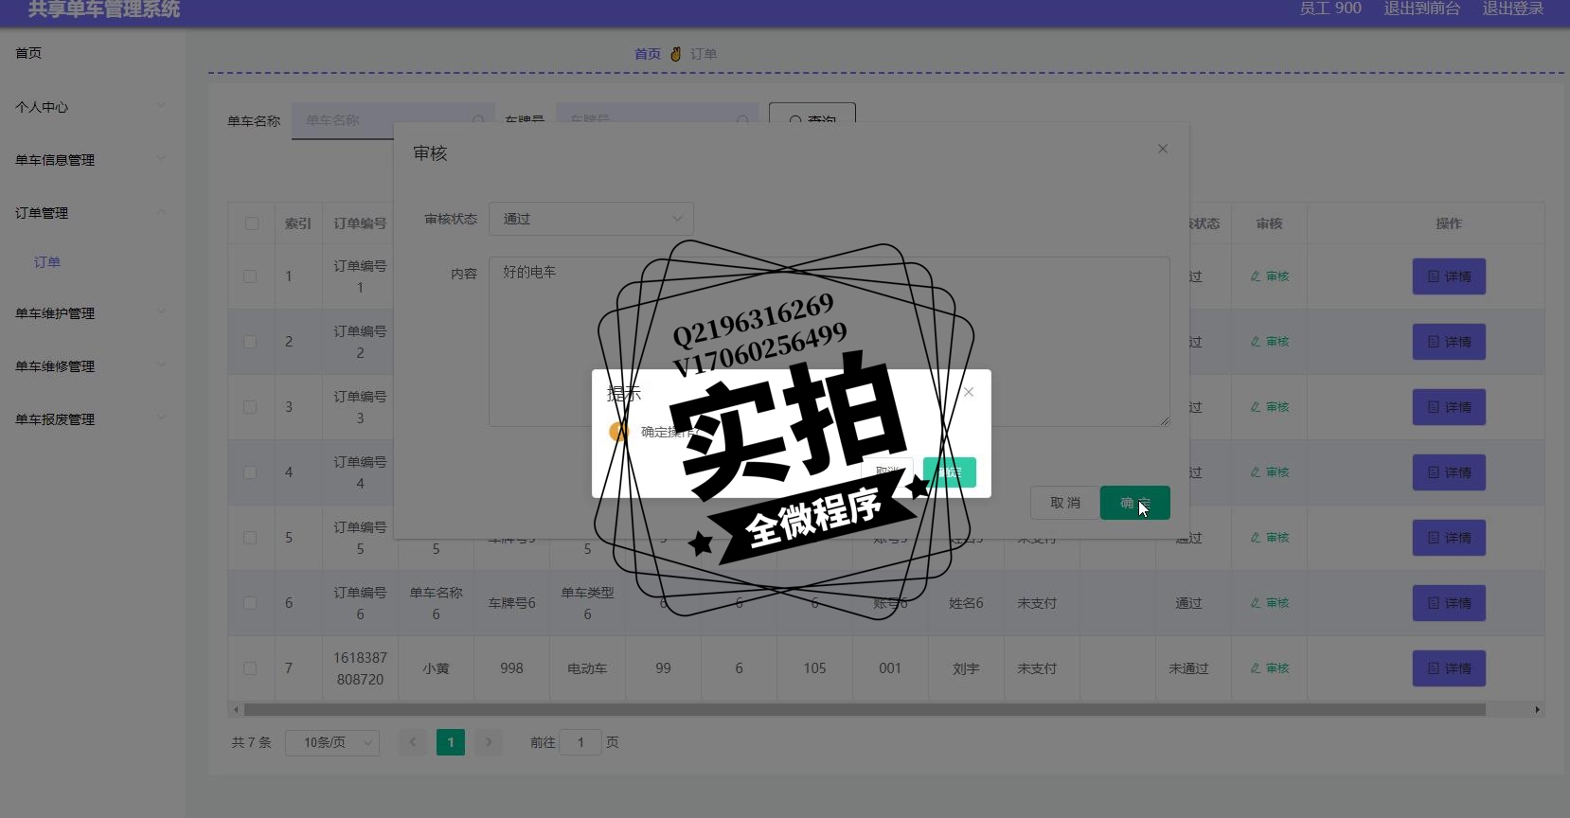Tick the checkbox for row 1

click(x=250, y=276)
